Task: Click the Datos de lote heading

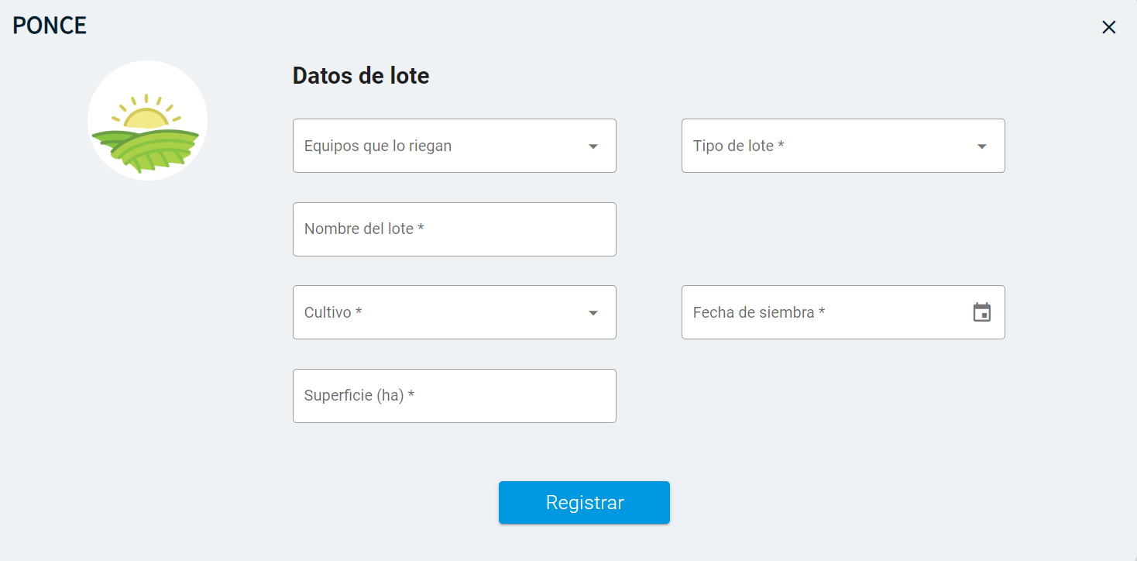Action: (x=361, y=76)
